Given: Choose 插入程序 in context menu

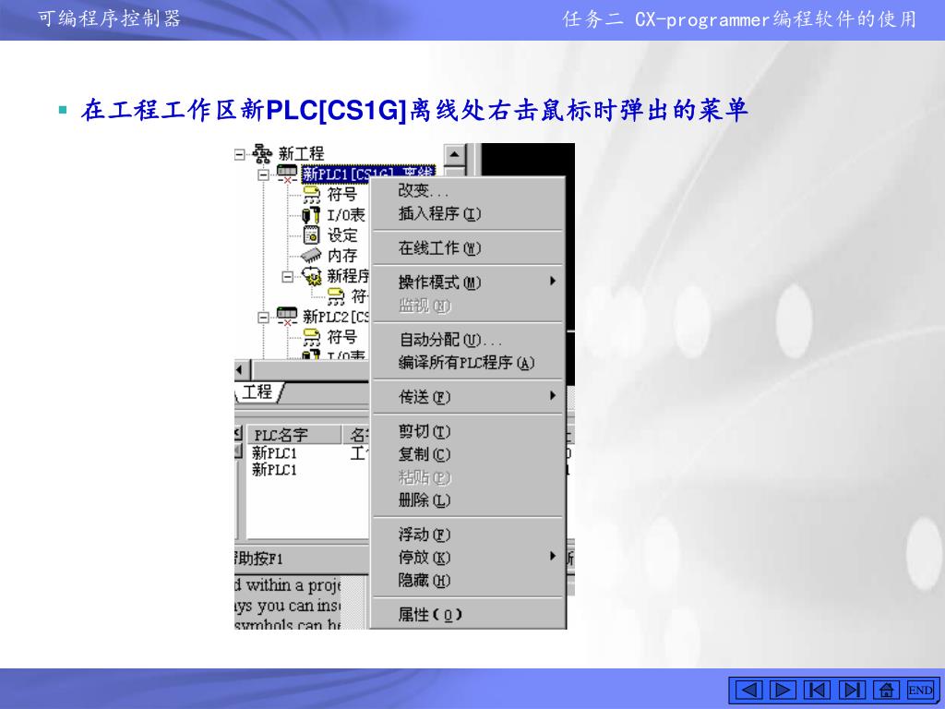Looking at the screenshot, I should (468, 213).
